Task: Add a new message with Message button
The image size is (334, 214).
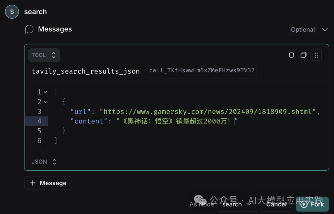Action: (x=48, y=183)
